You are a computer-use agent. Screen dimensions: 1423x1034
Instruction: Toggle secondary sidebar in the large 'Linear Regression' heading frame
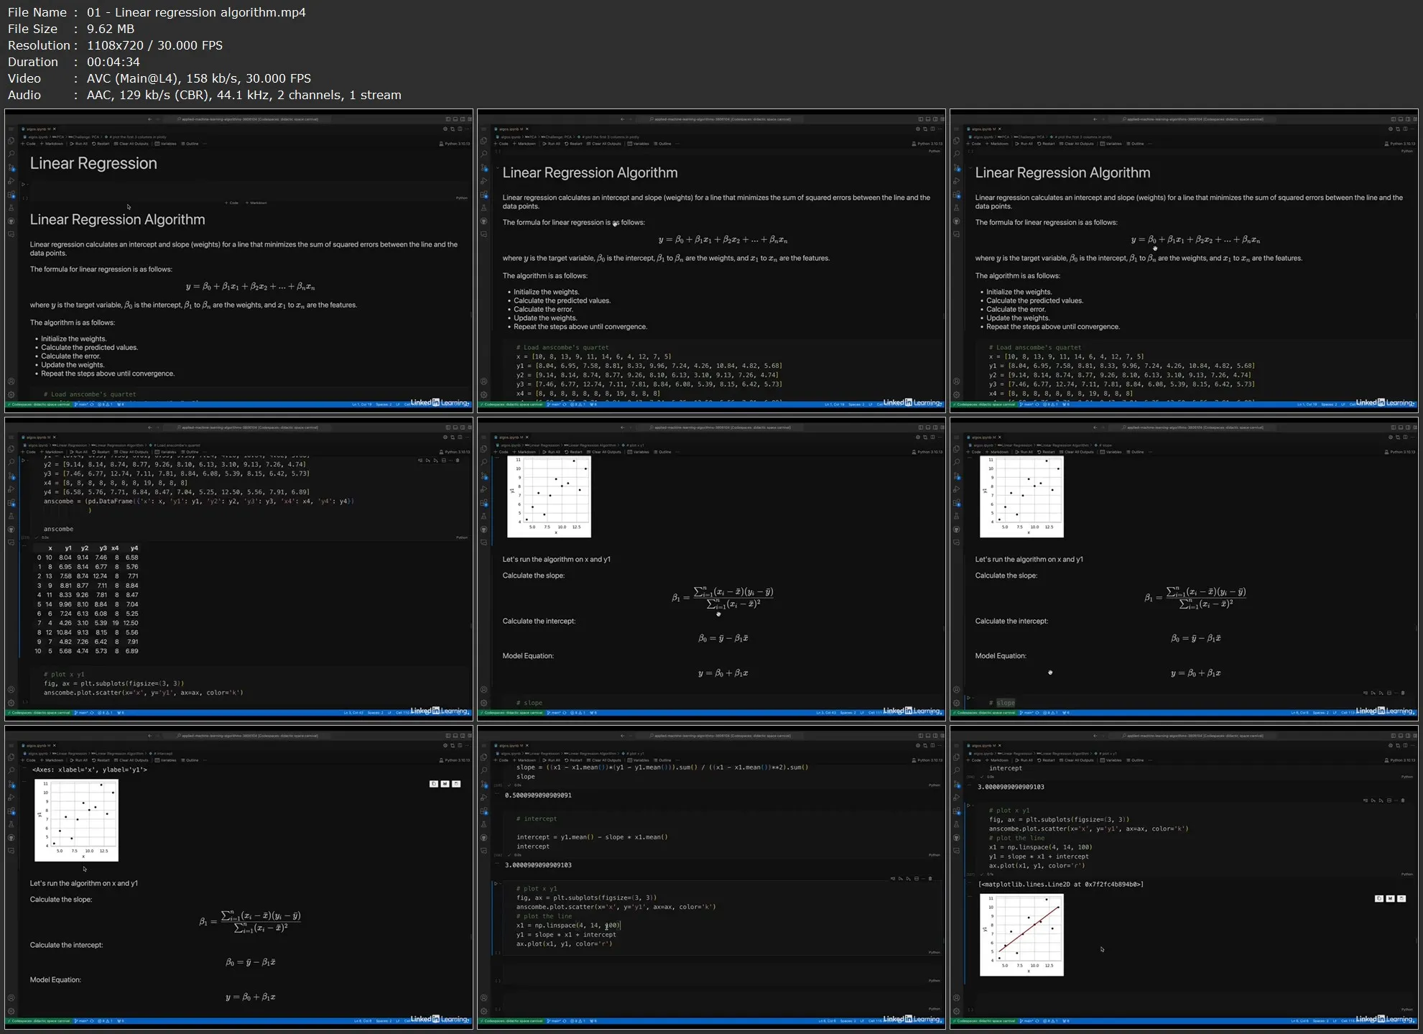coord(463,119)
